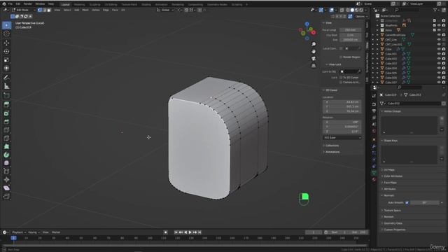This screenshot has width=448, height=252.
Task: Toggle Auto Smooth checkbox
Action: click(407, 202)
